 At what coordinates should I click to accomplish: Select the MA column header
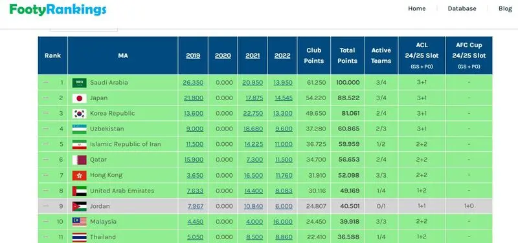[123, 56]
